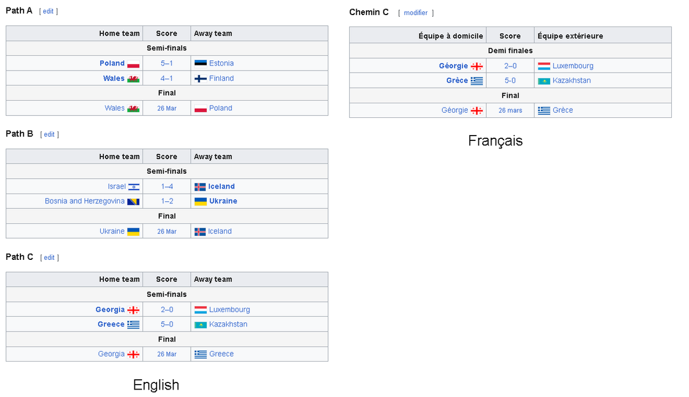Open the 26 mars link in Chemin C
The height and width of the screenshot is (397, 689).
pos(510,111)
